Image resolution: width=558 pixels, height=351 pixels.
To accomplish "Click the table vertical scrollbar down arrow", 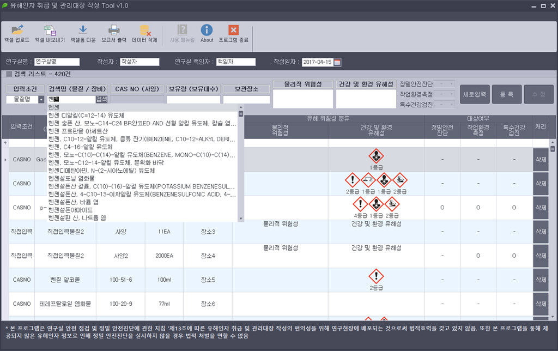I will 553,317.
